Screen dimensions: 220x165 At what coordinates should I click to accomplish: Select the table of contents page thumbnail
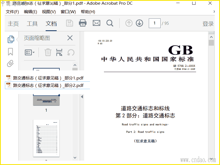coord(46,138)
